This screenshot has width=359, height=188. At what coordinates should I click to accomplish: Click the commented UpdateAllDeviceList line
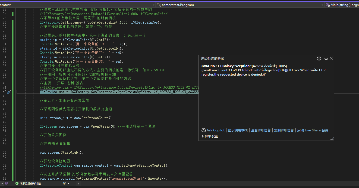pos(105,14)
